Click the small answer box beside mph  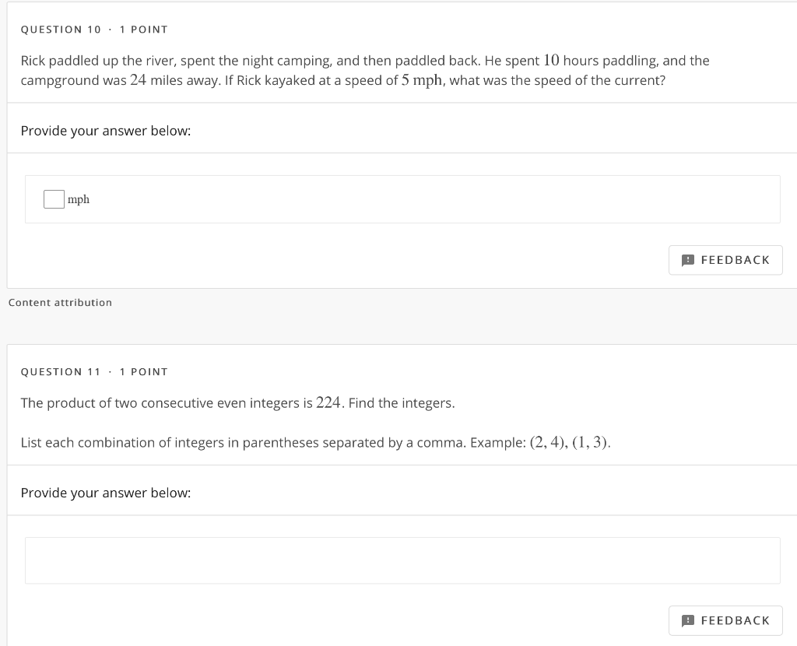pyautogui.click(x=54, y=199)
